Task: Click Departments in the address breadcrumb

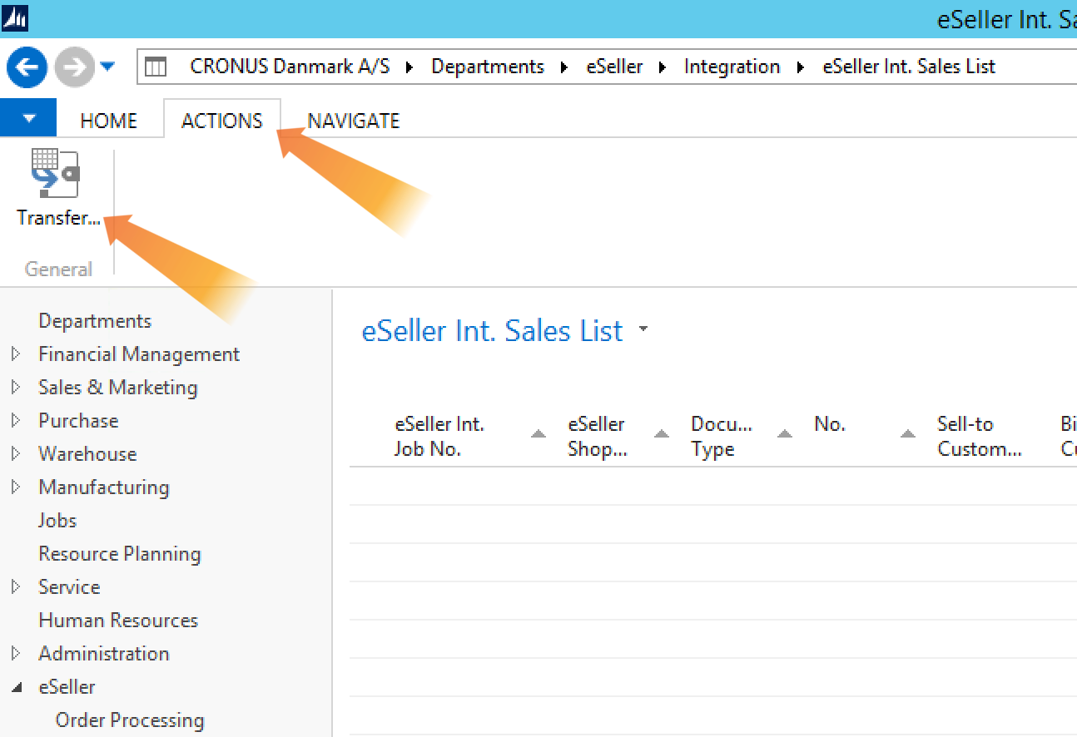Action: point(488,67)
